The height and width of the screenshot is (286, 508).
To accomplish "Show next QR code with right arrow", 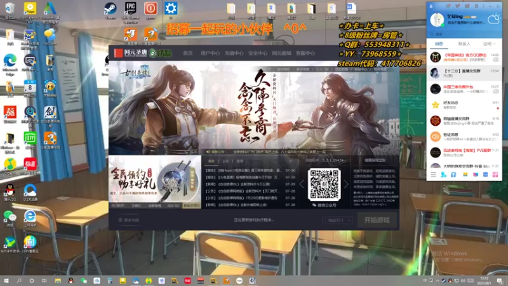I will (346, 184).
